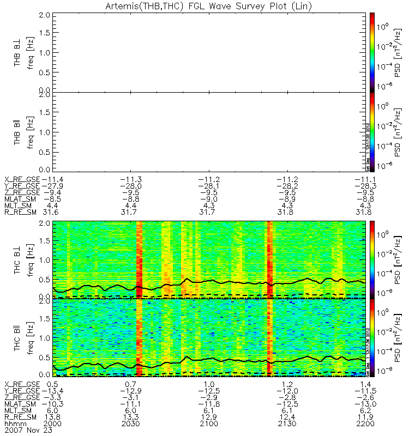Click the THC Y_RE_GSE value '-12.9'
The width and height of the screenshot is (409, 436).
130,391
